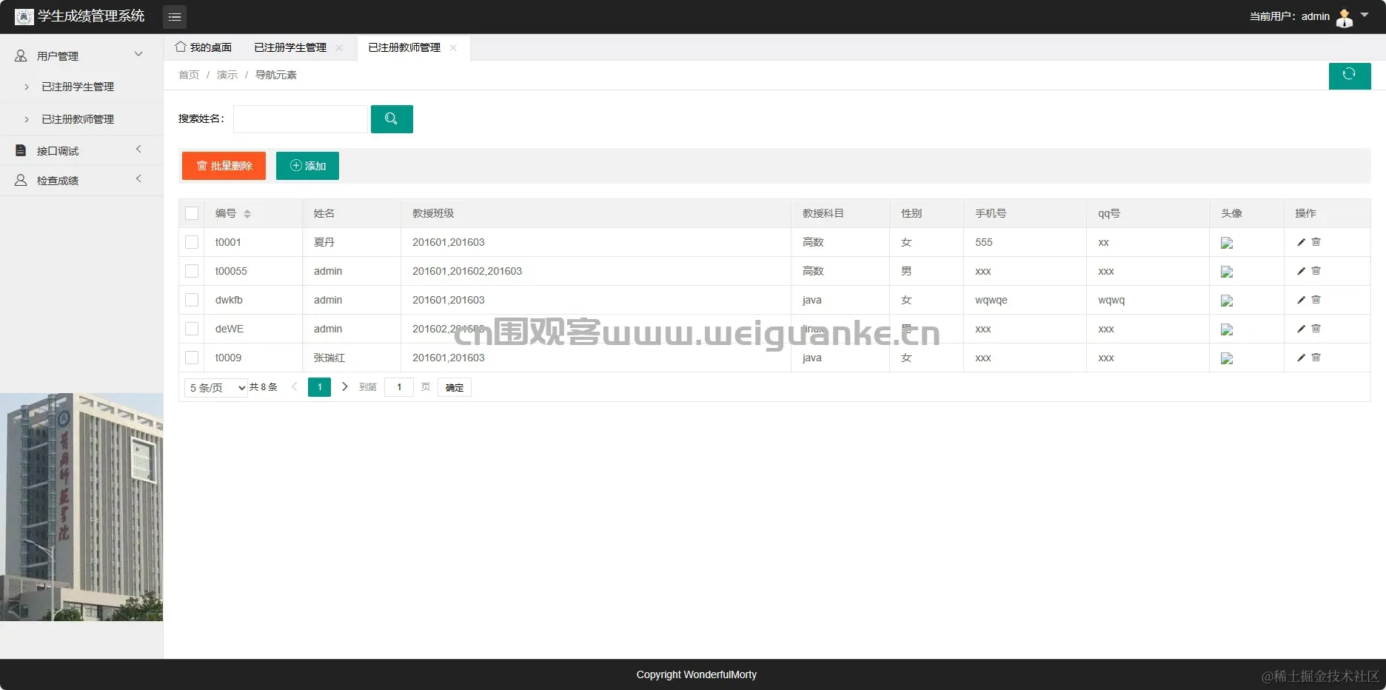Open avatar image of row t0001
This screenshot has width=1386, height=690.
coord(1227,243)
